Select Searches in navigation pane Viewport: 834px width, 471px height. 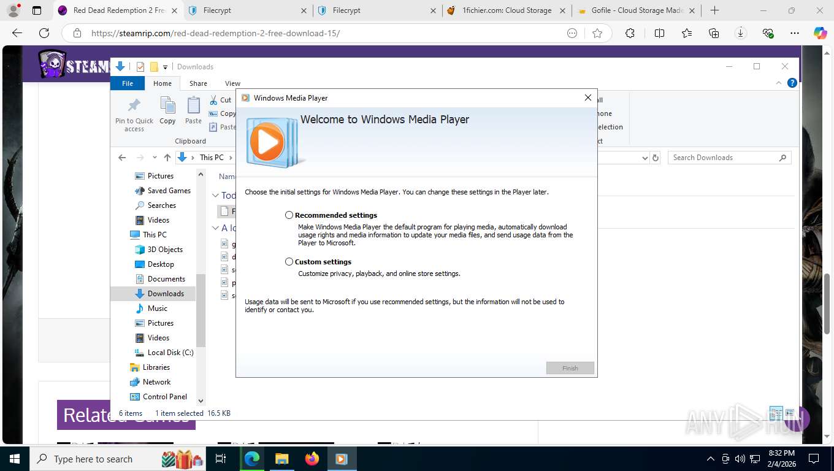pyautogui.click(x=161, y=205)
